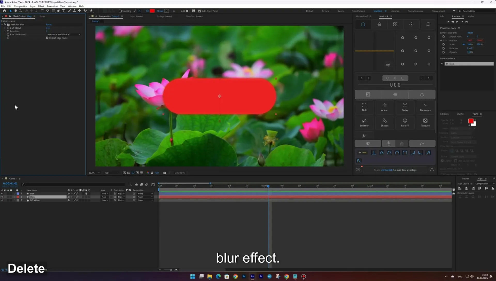Click the Motion 4 home icon
The height and width of the screenshot is (281, 496).
tap(363, 24)
